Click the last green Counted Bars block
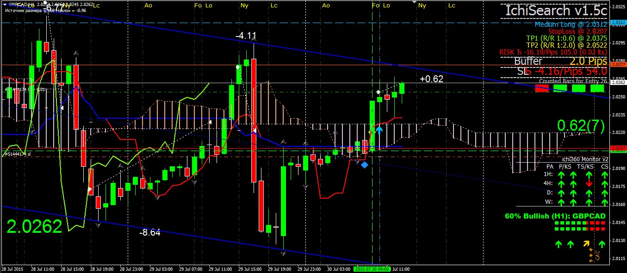Screen dimensions: 627x273 click(x=597, y=88)
